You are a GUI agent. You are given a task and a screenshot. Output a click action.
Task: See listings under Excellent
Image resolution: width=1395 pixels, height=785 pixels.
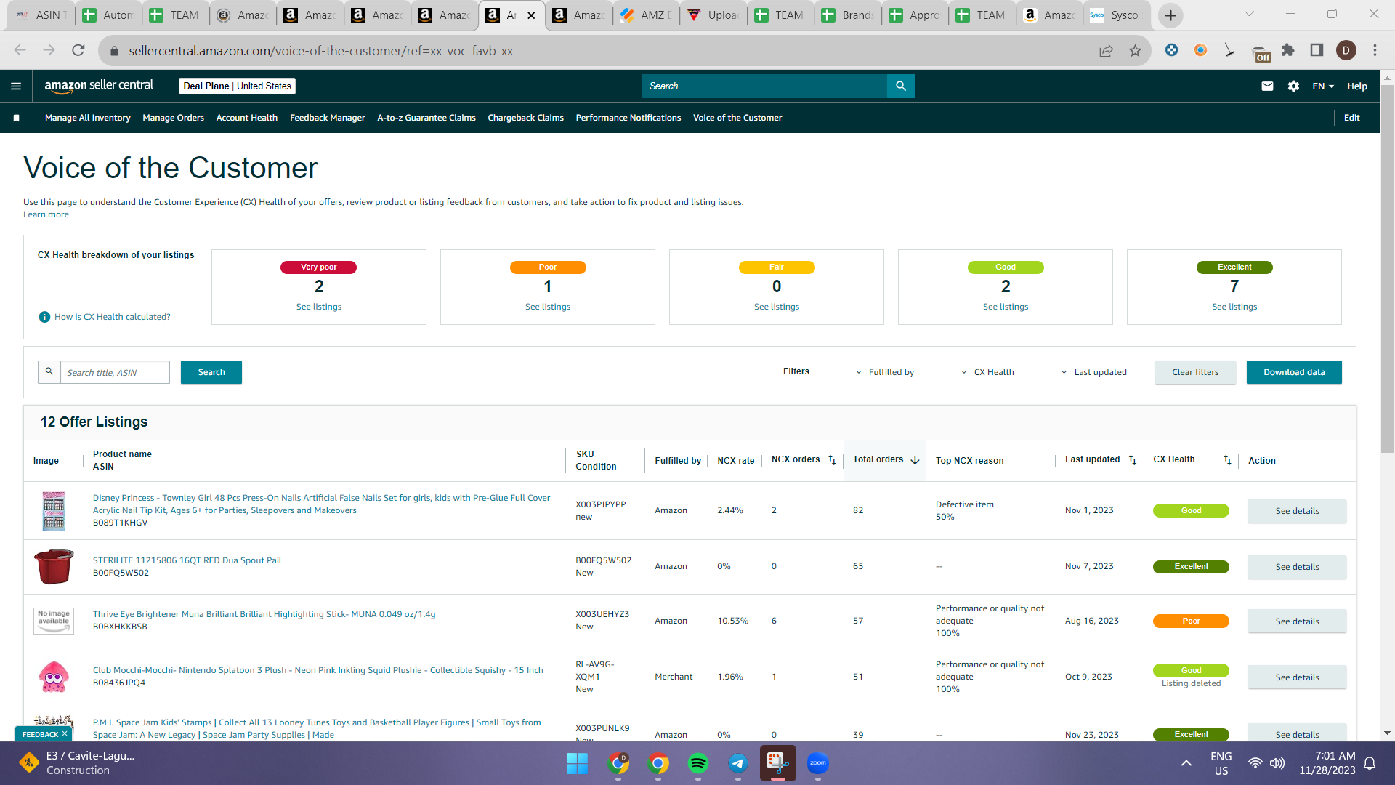(x=1234, y=307)
